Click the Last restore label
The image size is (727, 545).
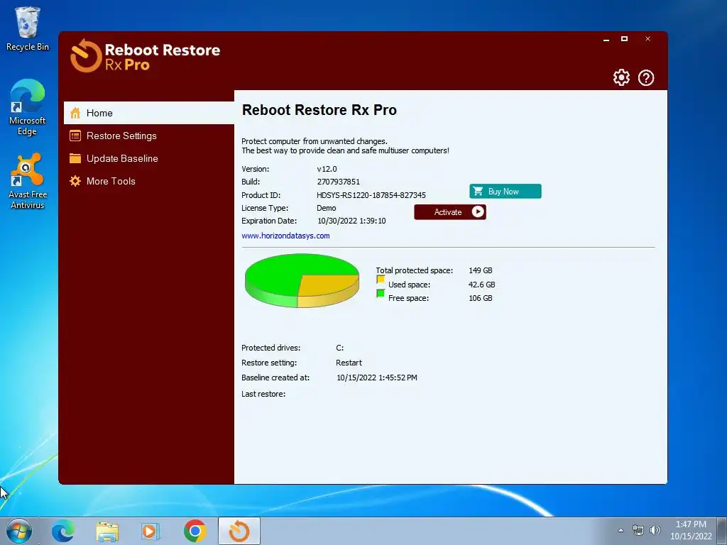[263, 394]
